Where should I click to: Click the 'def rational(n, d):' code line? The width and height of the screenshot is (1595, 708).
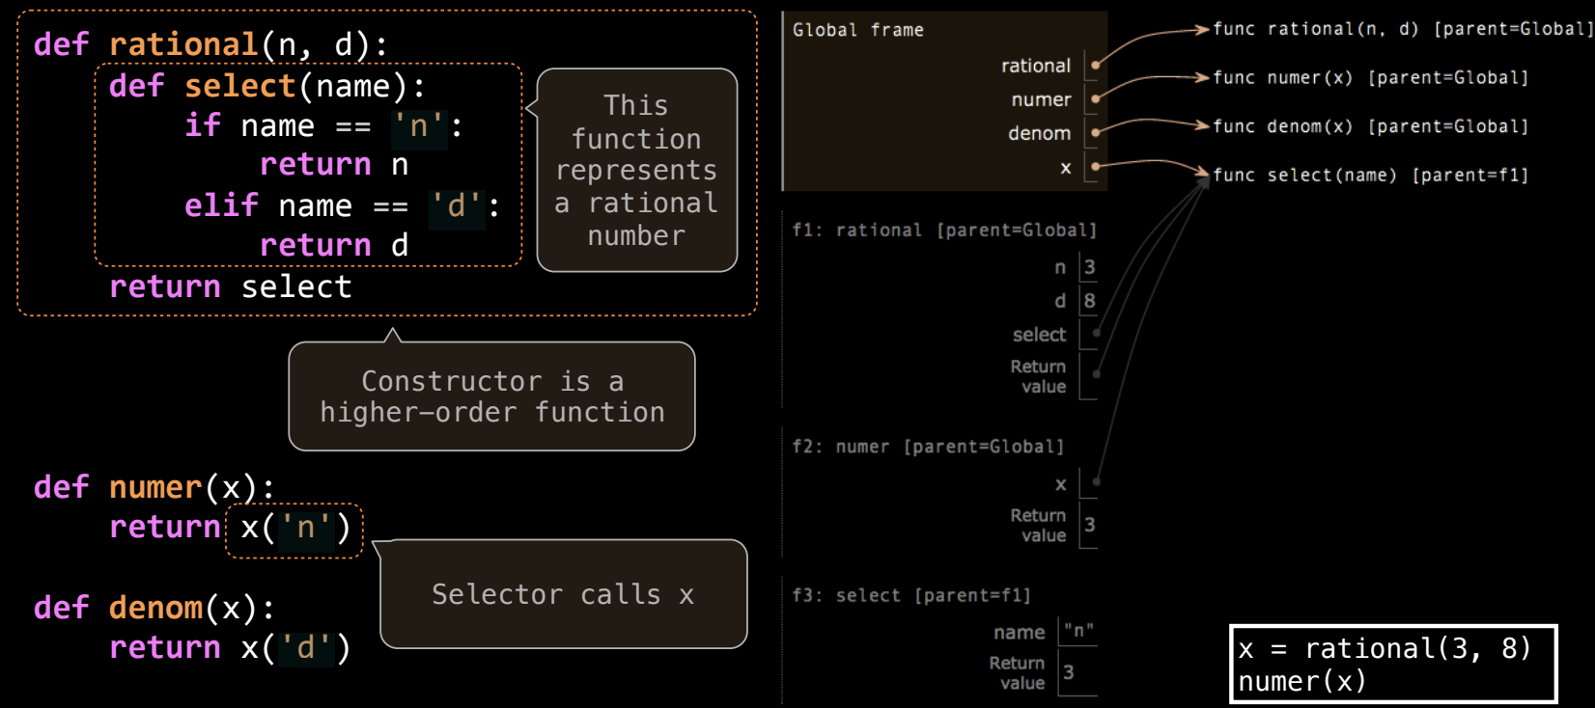(210, 44)
